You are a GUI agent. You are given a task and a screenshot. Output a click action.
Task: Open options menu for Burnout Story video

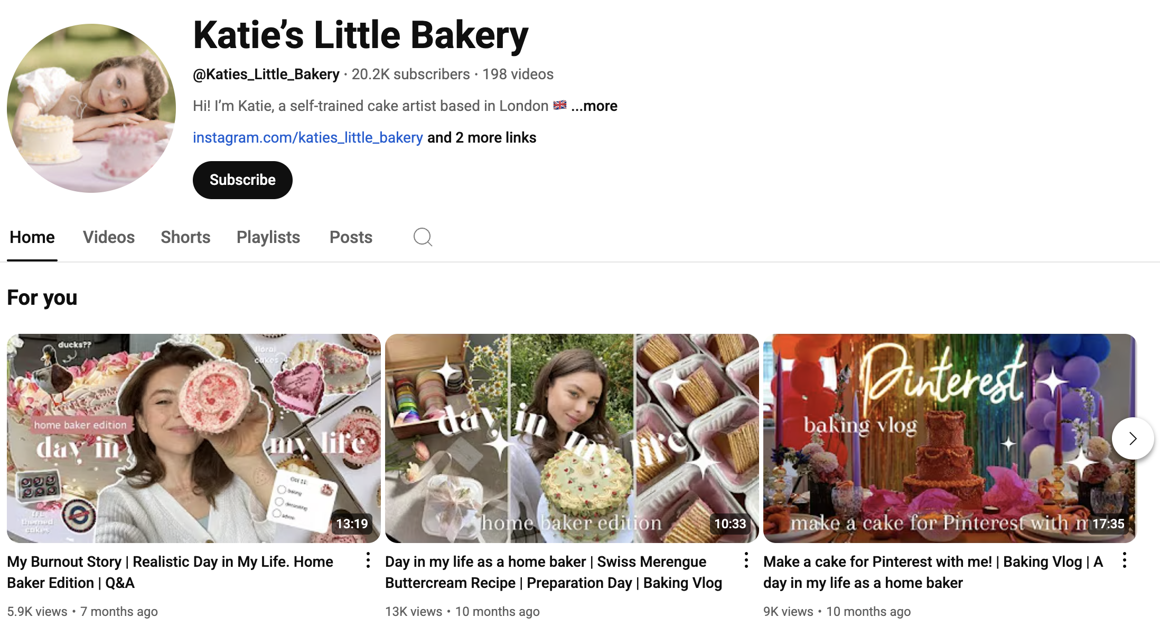click(x=368, y=560)
